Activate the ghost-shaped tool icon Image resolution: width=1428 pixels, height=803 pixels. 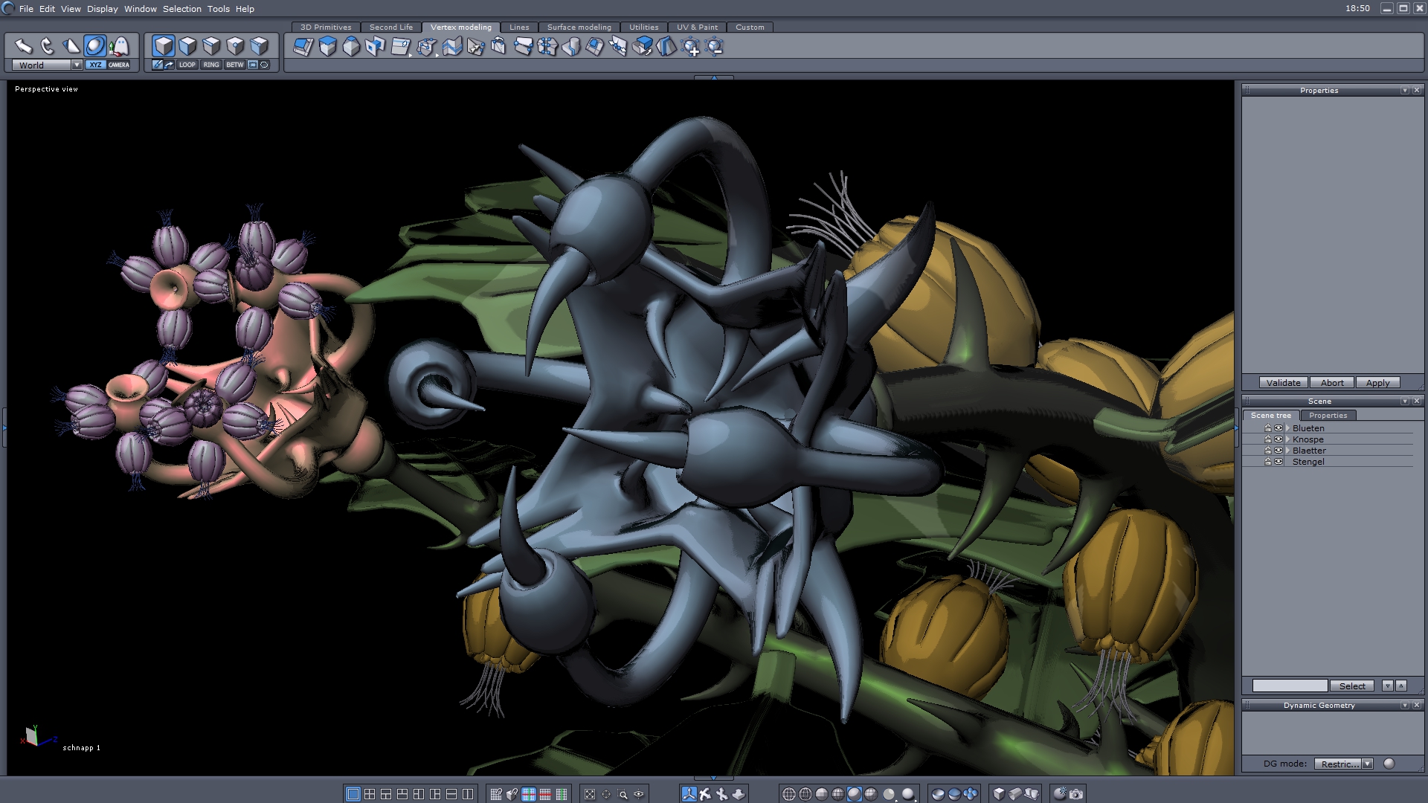pyautogui.click(x=119, y=46)
